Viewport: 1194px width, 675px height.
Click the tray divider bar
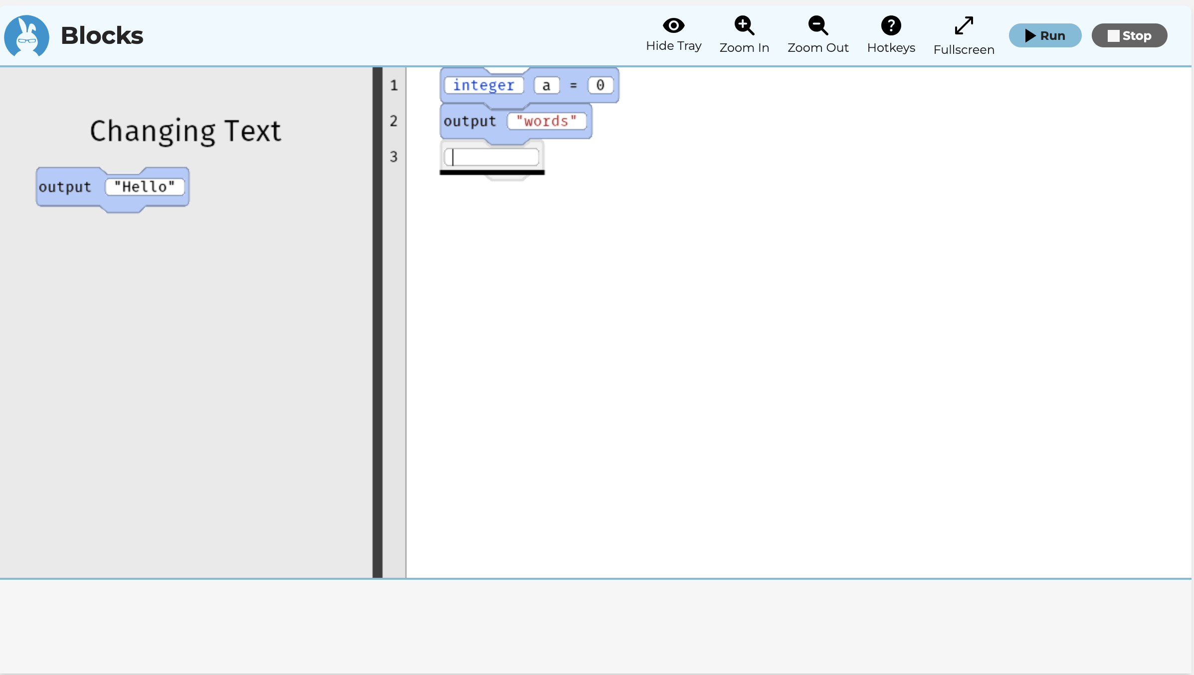pos(378,323)
